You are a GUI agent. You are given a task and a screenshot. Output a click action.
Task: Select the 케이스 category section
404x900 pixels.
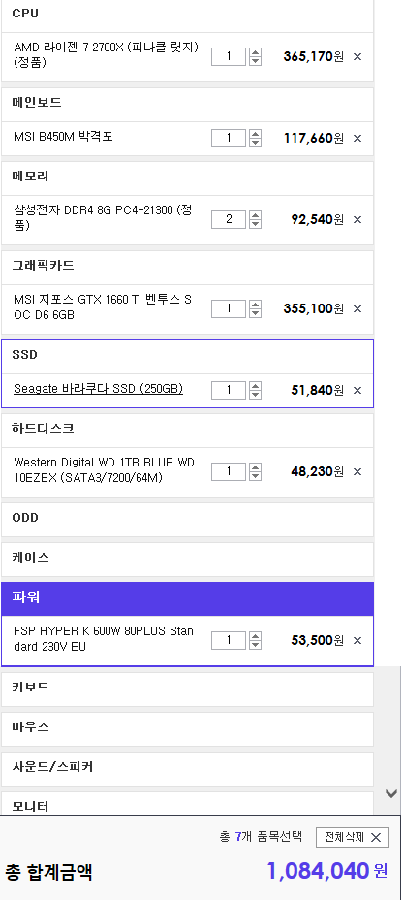tap(187, 560)
